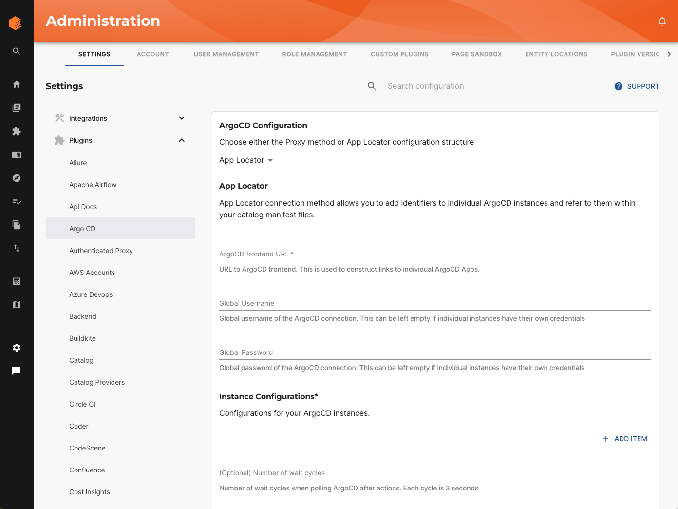Select Catalog plugin settings
This screenshot has height=509, width=678.
pos(120,360)
